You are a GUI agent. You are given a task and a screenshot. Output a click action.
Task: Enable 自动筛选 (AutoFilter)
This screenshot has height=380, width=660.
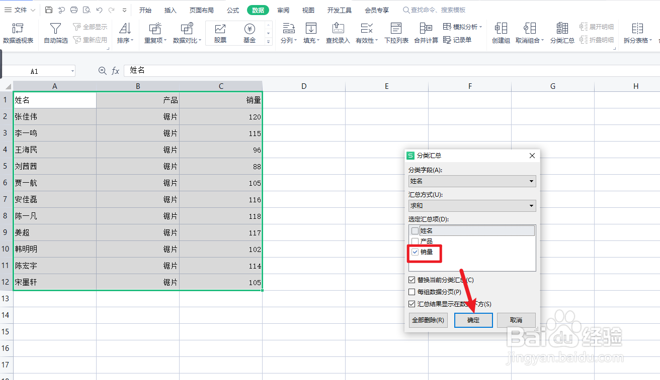(x=55, y=33)
